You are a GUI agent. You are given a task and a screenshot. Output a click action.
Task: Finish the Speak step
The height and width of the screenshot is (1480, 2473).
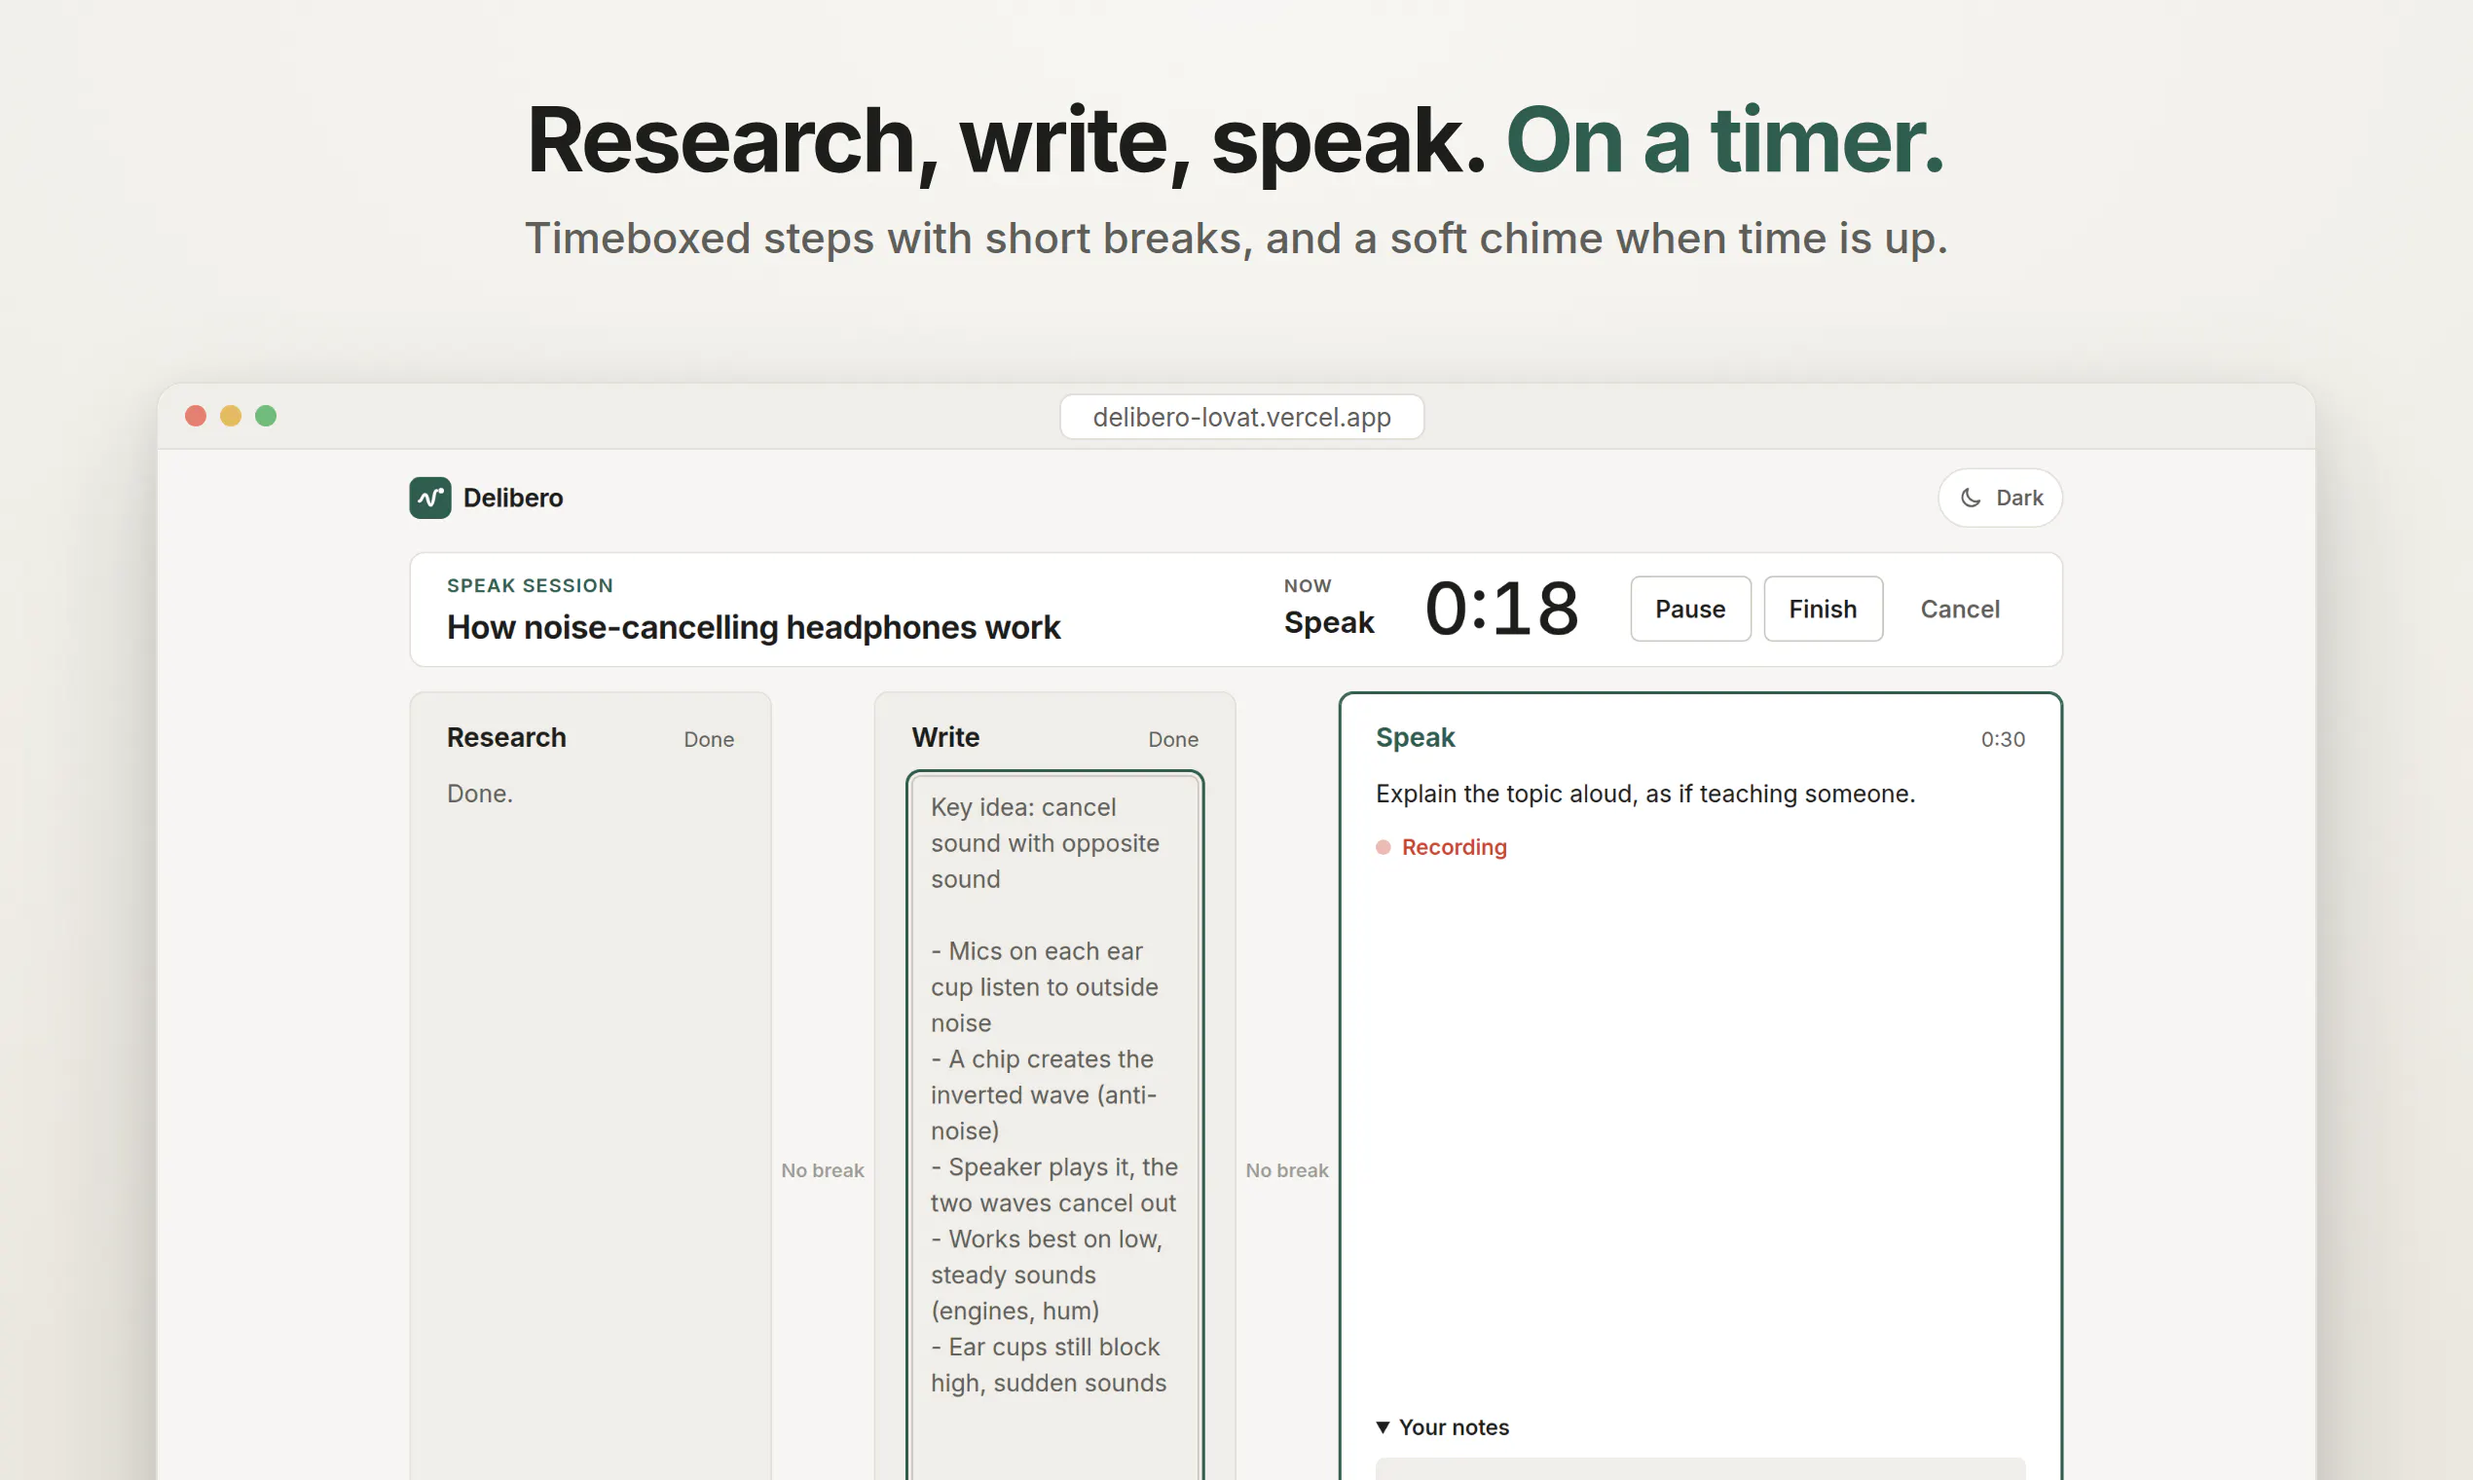tap(1823, 609)
